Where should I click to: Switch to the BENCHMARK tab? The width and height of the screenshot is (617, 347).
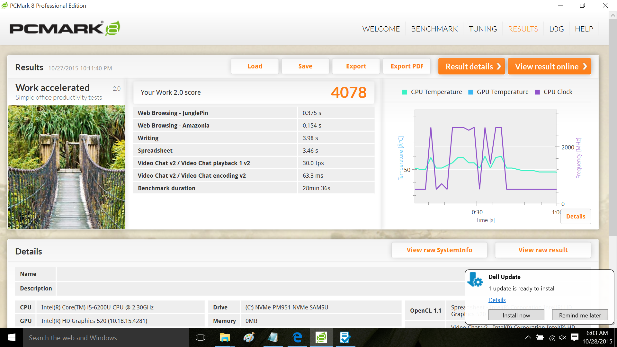coord(434,29)
